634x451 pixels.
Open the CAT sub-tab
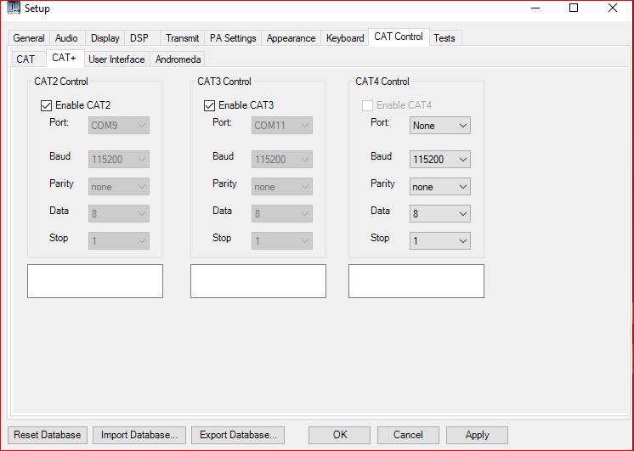pos(25,59)
